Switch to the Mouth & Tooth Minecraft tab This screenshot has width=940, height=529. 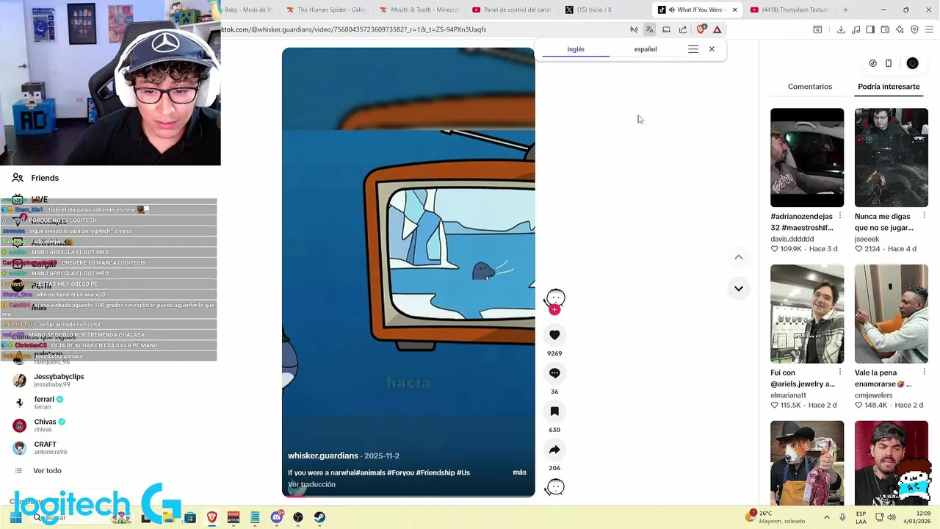tap(419, 10)
